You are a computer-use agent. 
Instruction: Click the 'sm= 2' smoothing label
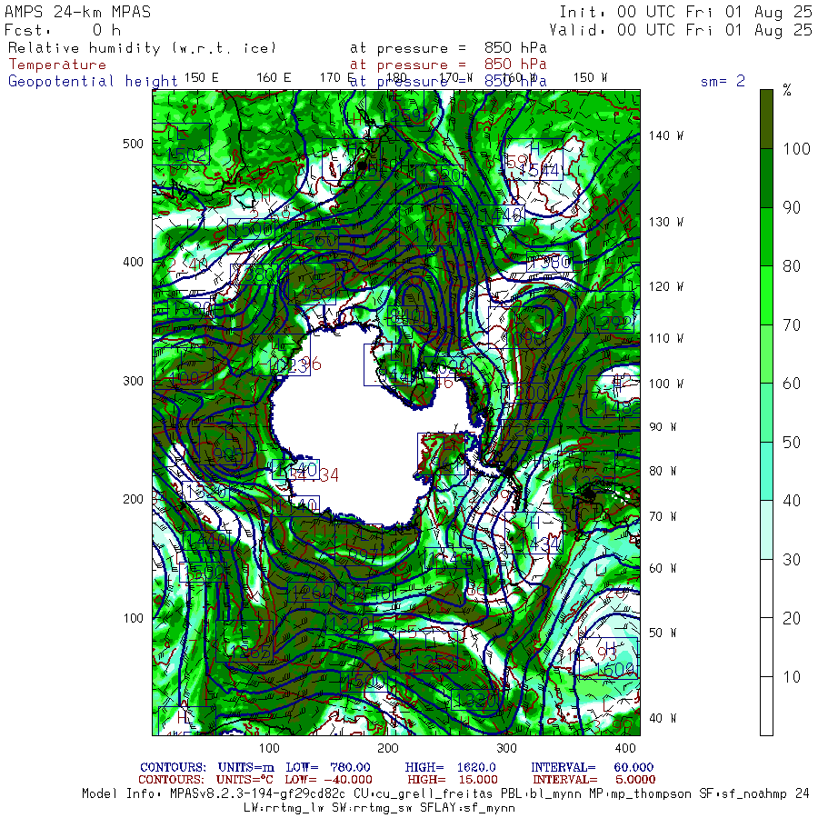(x=723, y=81)
